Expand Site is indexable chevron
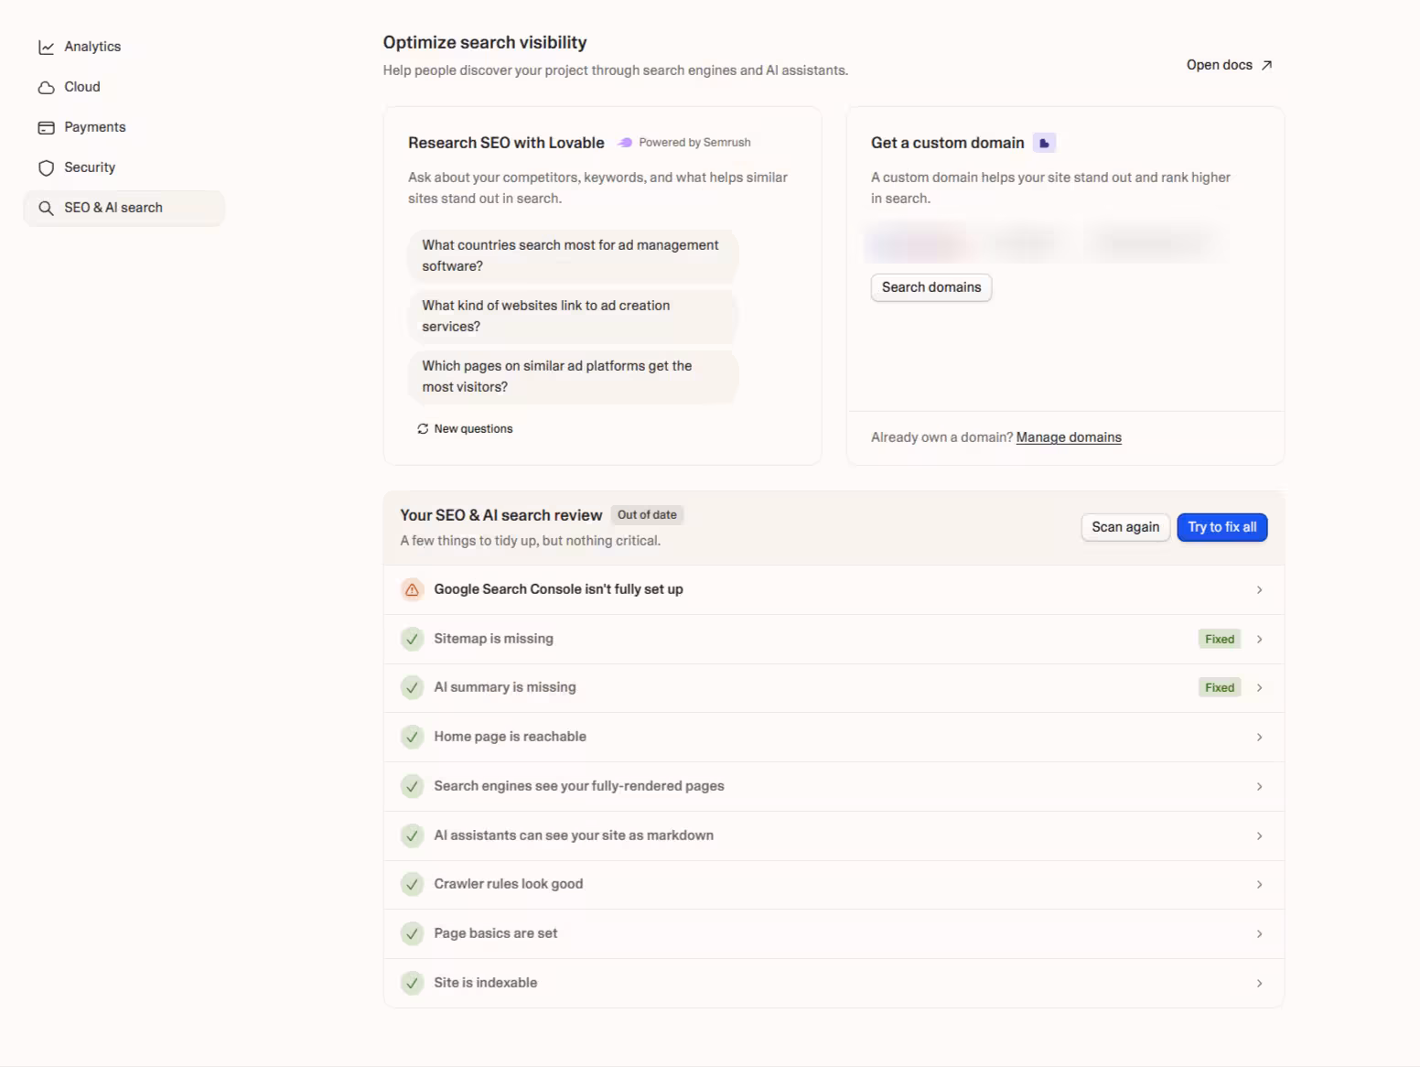This screenshot has height=1067, width=1420. coord(1260,984)
